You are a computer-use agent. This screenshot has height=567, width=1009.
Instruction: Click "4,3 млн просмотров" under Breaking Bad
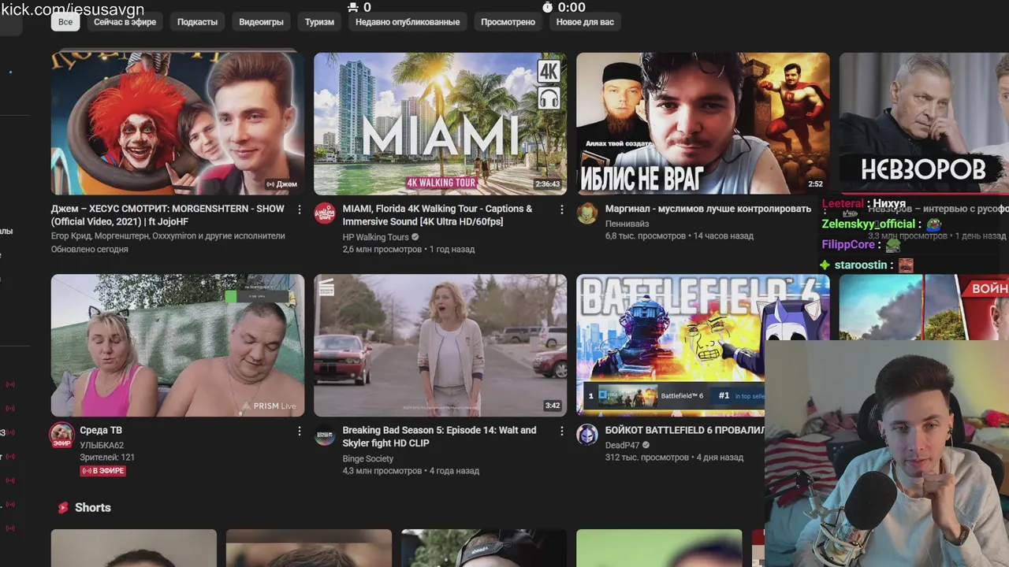click(x=382, y=470)
